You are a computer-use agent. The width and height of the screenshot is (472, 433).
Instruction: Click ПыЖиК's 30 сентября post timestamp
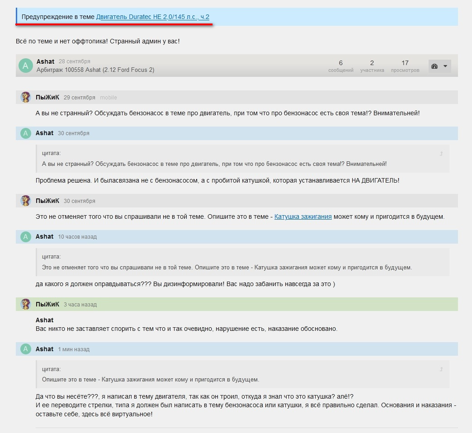(80, 201)
